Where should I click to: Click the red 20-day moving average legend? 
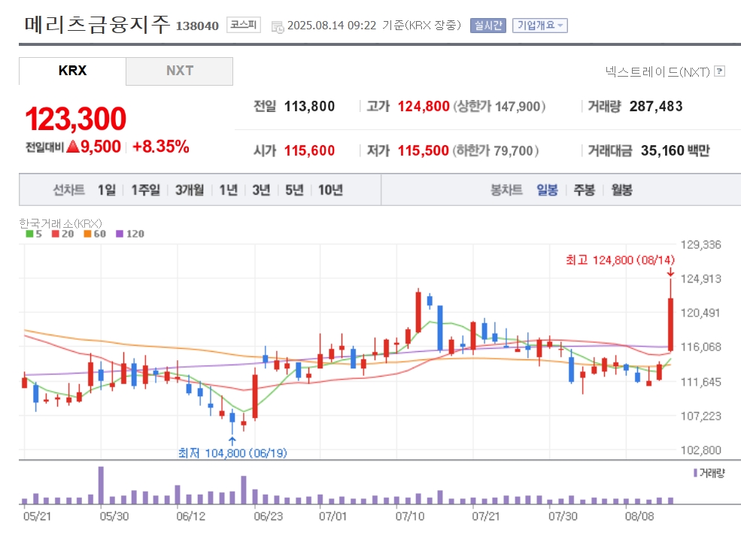(x=63, y=234)
